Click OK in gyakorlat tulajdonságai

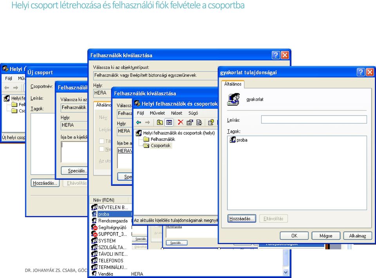(x=294, y=236)
